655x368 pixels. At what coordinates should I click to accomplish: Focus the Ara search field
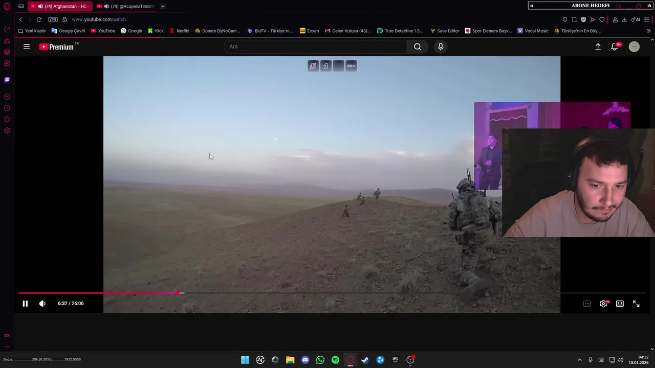tap(315, 47)
